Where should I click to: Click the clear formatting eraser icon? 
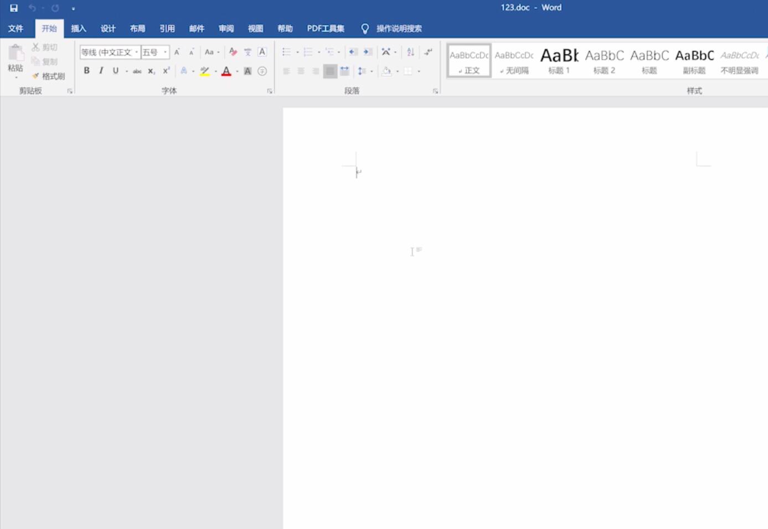point(233,52)
